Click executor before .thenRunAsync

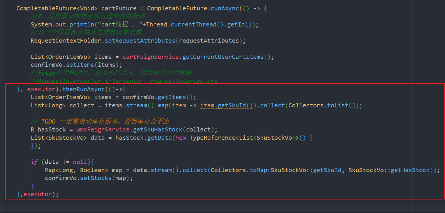[x=41, y=89]
